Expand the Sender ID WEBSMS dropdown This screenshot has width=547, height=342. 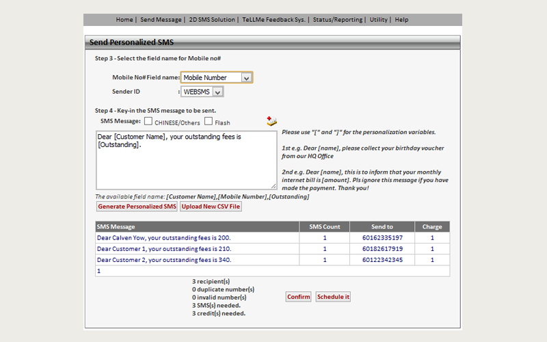click(x=202, y=92)
